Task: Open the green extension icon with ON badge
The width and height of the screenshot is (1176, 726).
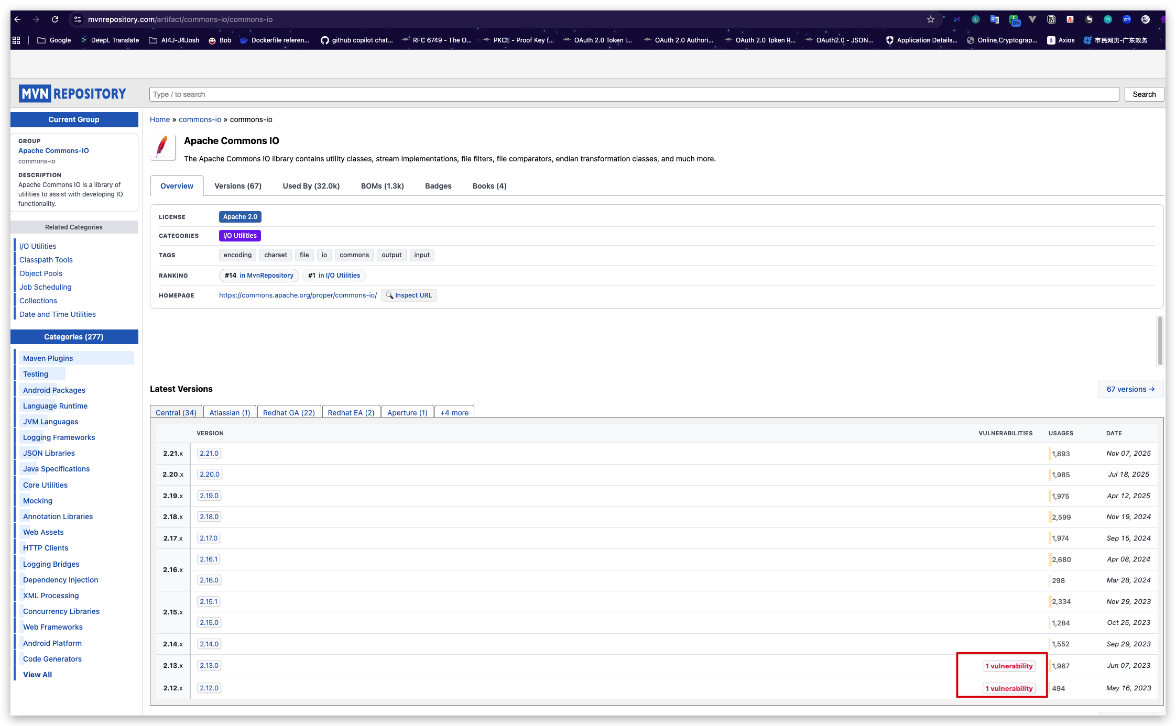Action: [1014, 20]
